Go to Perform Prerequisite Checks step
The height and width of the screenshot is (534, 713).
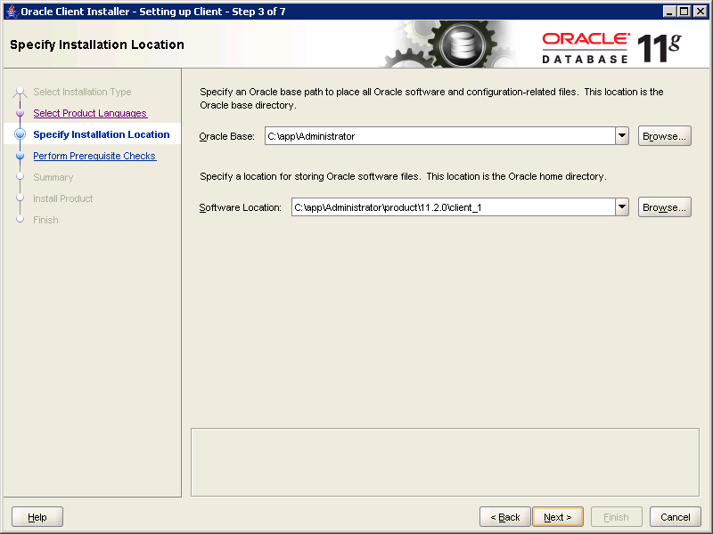click(94, 156)
